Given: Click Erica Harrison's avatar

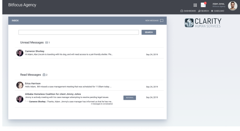Looking at the screenshot, I should tap(20, 85).
